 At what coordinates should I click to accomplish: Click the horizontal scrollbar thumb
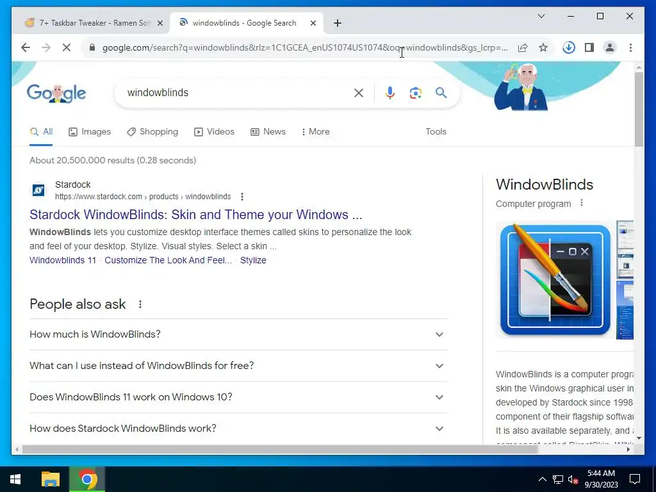pos(279,449)
